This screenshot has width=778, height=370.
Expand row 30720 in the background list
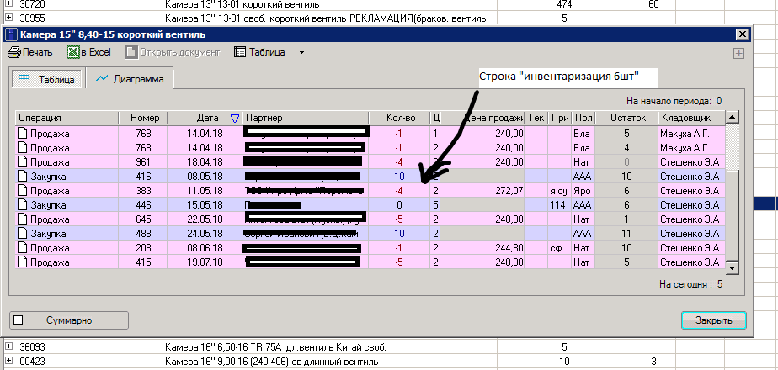click(8, 4)
